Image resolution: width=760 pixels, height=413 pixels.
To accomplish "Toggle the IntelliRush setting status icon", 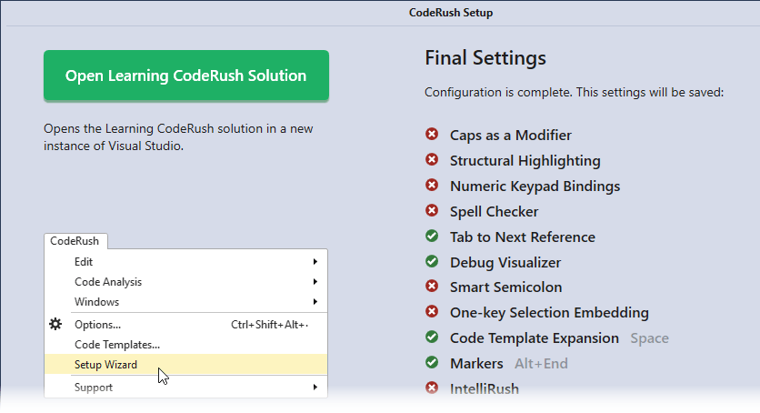I will click(x=432, y=388).
